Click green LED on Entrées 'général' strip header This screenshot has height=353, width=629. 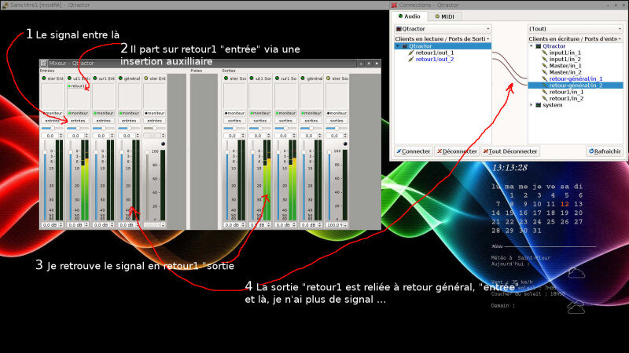120,78
